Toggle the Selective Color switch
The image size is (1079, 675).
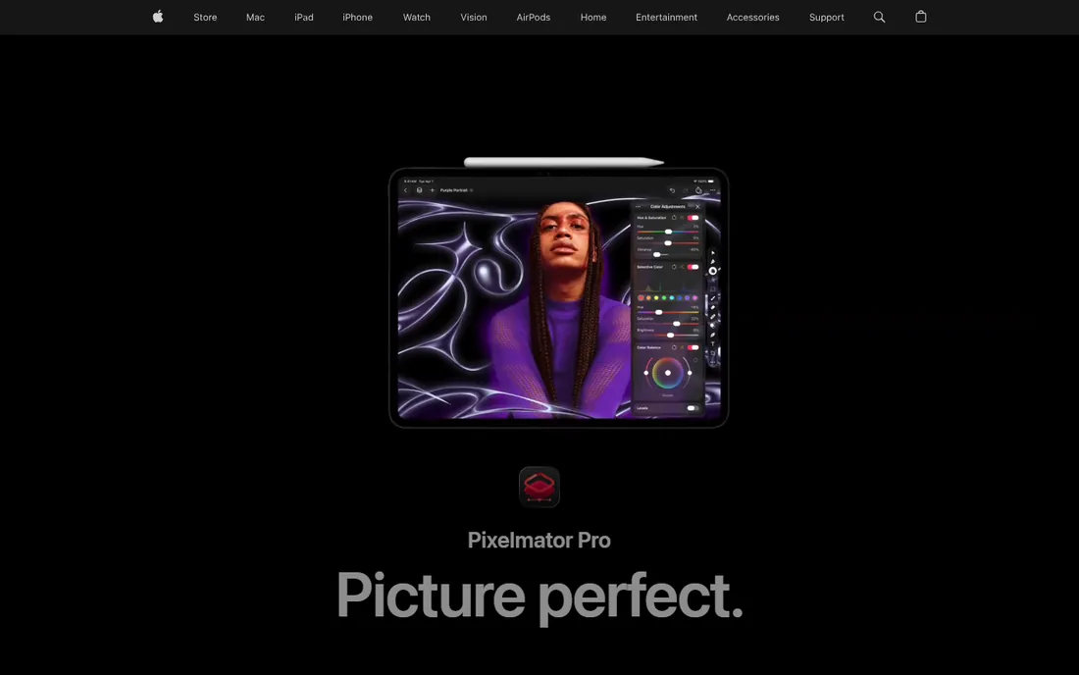(693, 267)
